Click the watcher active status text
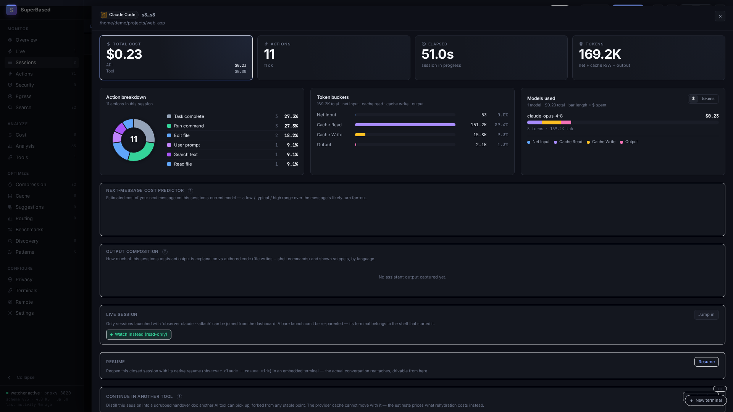Screen dimensions: 733x412 click(25, 393)
